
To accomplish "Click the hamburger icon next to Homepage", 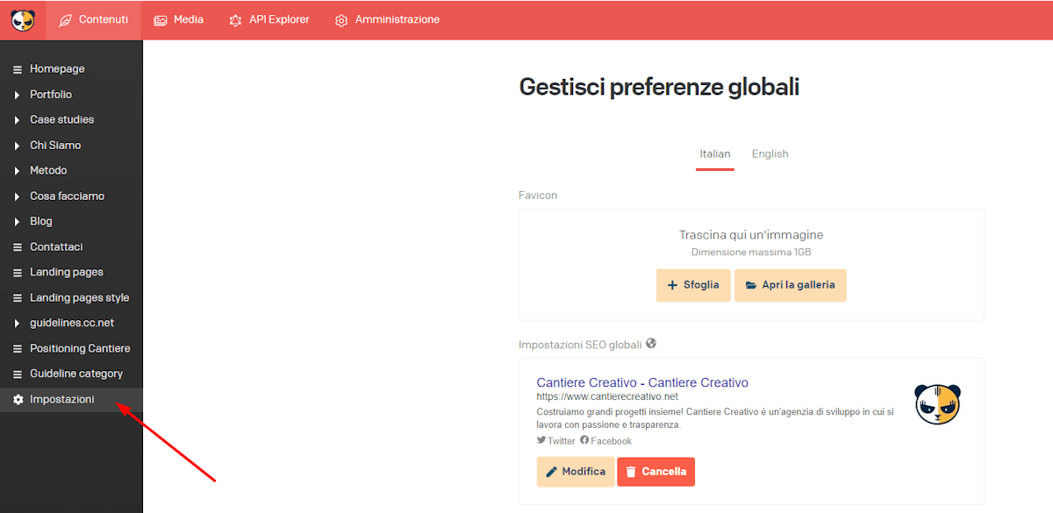I will [18, 69].
